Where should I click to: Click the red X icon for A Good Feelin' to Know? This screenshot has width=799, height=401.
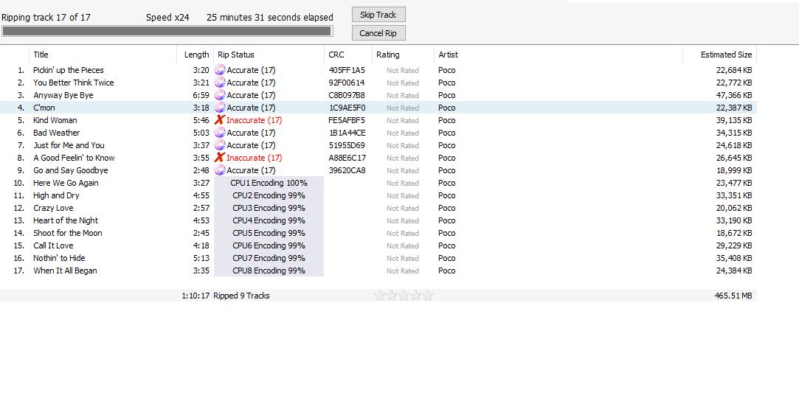pos(220,158)
